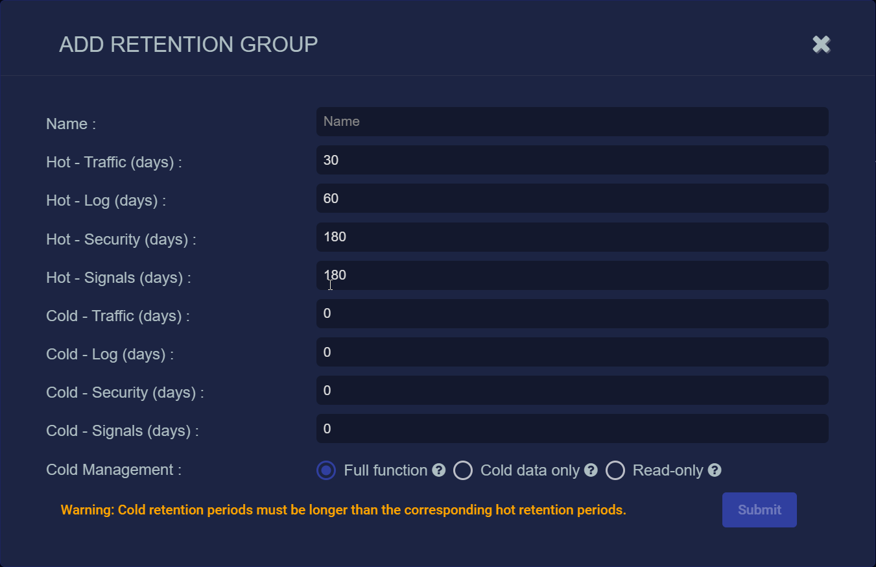Viewport: 876px width, 567px height.
Task: Click the Hot - Traffic days field
Action: [x=573, y=160]
